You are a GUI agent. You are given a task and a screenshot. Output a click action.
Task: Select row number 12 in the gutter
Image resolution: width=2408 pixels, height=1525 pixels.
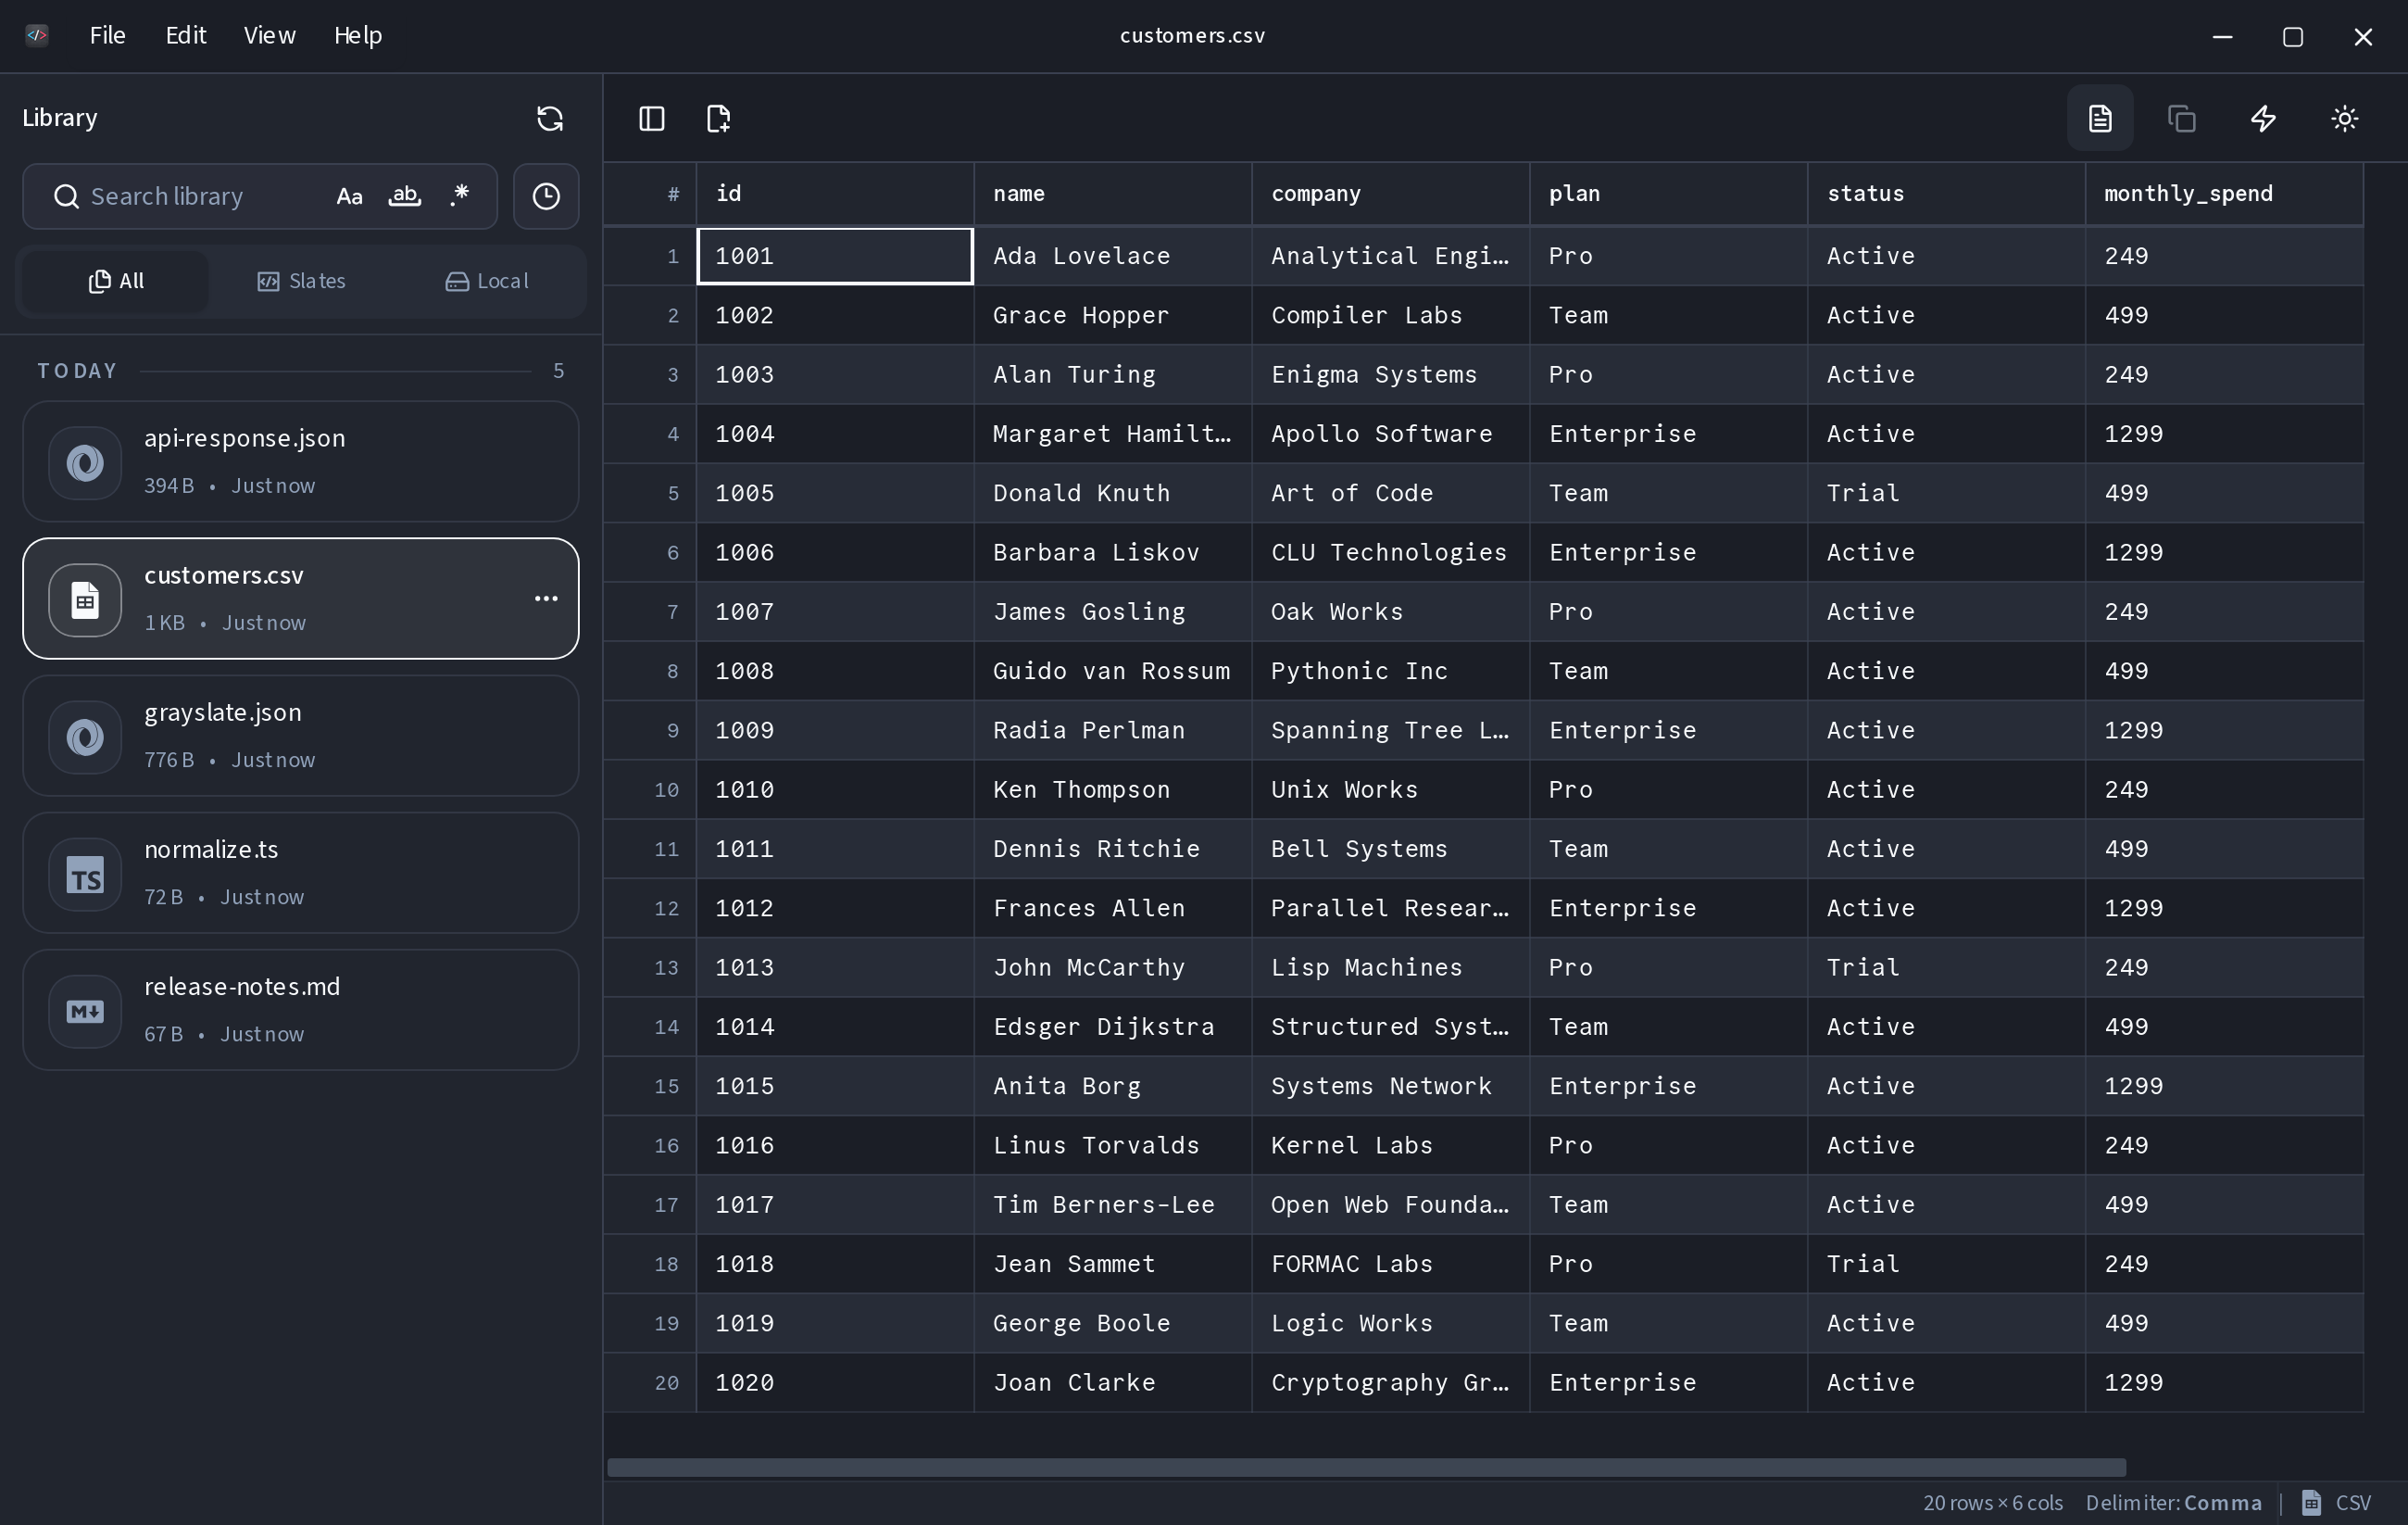(651, 908)
